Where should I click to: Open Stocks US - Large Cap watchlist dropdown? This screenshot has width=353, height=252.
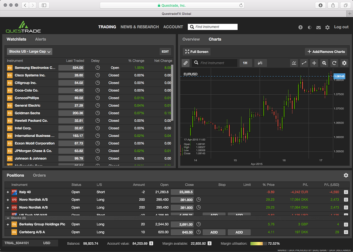point(29,52)
